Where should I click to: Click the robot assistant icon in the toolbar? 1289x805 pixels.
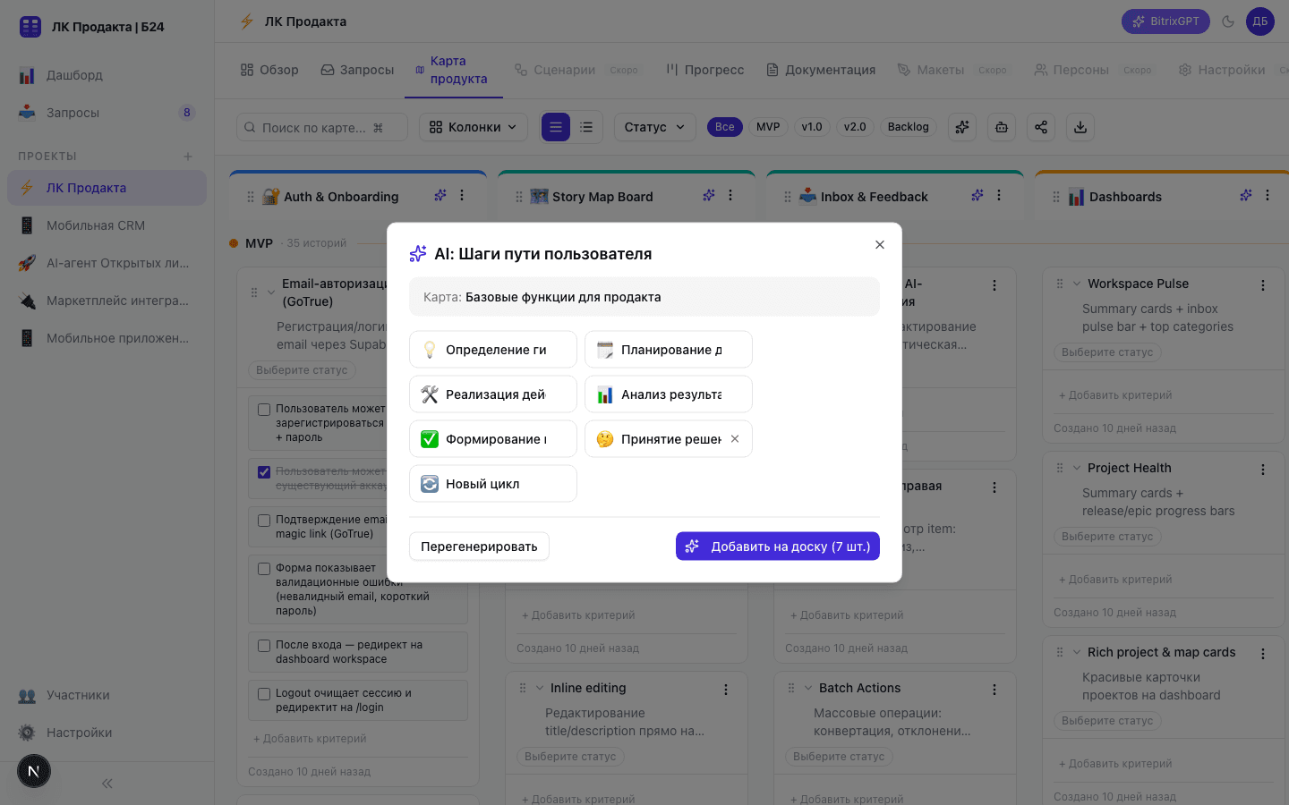[x=1002, y=127]
